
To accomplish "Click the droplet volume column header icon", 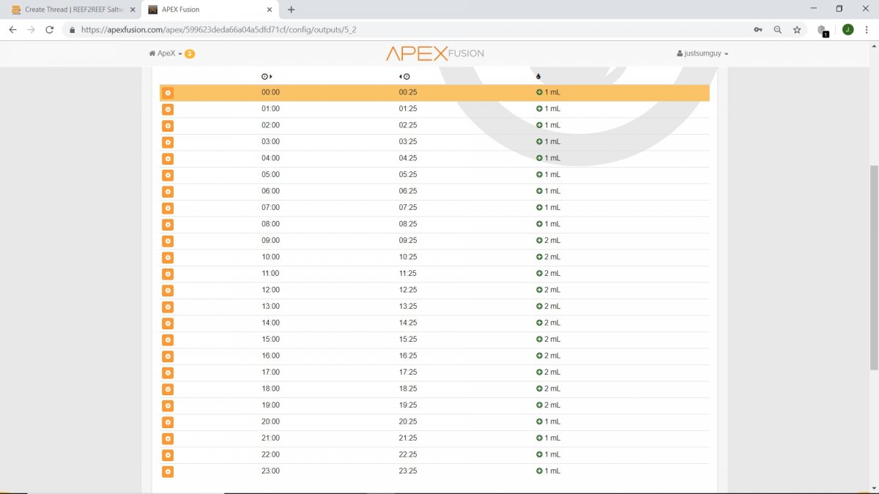I will coord(538,76).
